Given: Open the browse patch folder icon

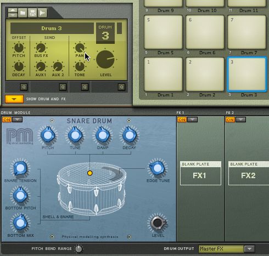Looking at the screenshot, I should 23,13.
